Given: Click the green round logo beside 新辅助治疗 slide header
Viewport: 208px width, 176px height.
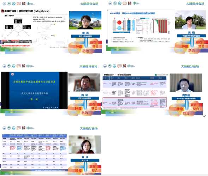Looking at the screenshot, I should tap(156, 75).
